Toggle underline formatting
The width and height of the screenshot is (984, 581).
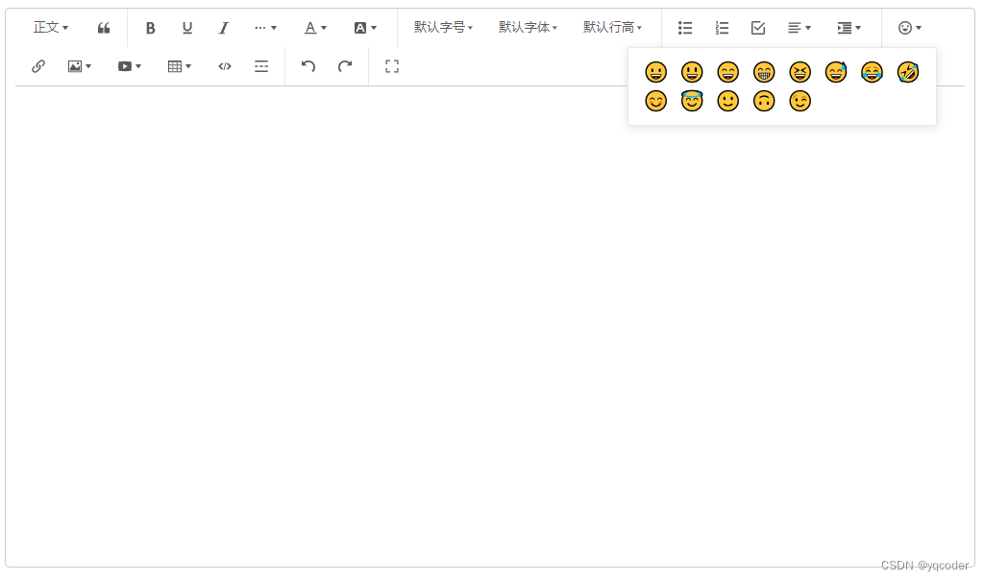click(187, 28)
